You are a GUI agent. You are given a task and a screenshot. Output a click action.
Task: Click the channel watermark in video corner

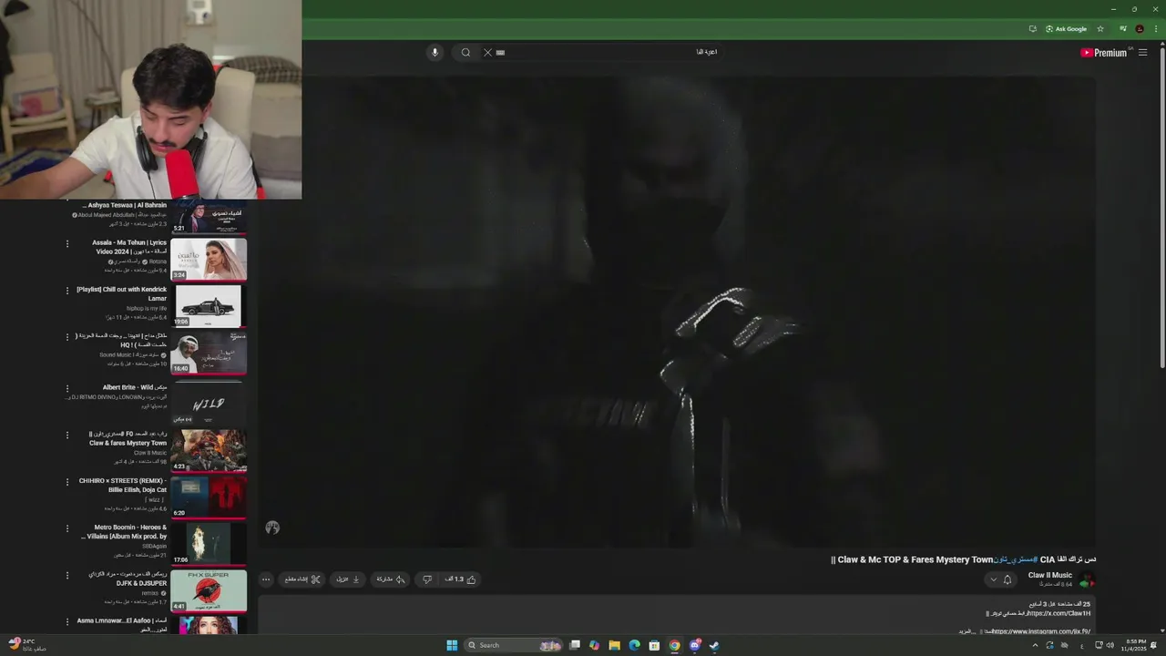tap(272, 528)
